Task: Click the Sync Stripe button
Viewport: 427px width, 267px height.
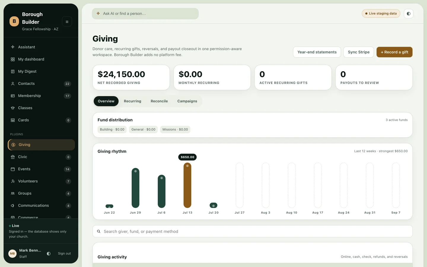Action: 359,52
